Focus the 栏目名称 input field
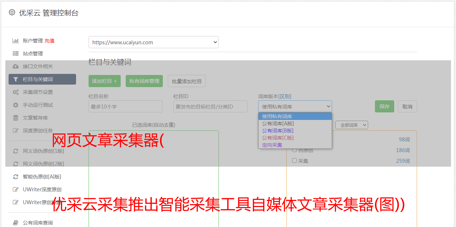456x227 pixels. [x=125, y=106]
